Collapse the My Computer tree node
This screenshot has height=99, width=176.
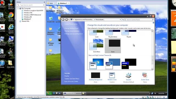[x=18, y=9]
